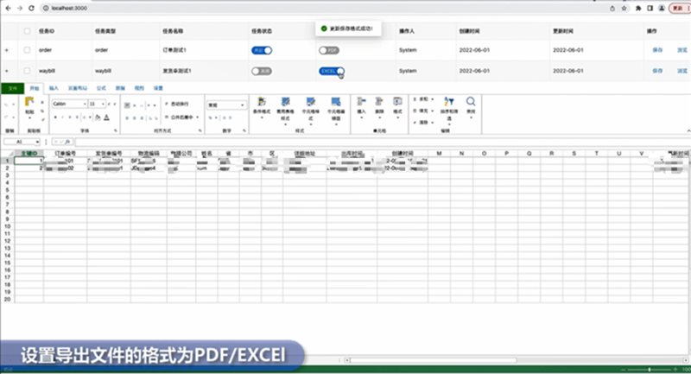Screen dimensions: 691x374
Task: Click the Find magnifier icon
Action: coord(471,102)
